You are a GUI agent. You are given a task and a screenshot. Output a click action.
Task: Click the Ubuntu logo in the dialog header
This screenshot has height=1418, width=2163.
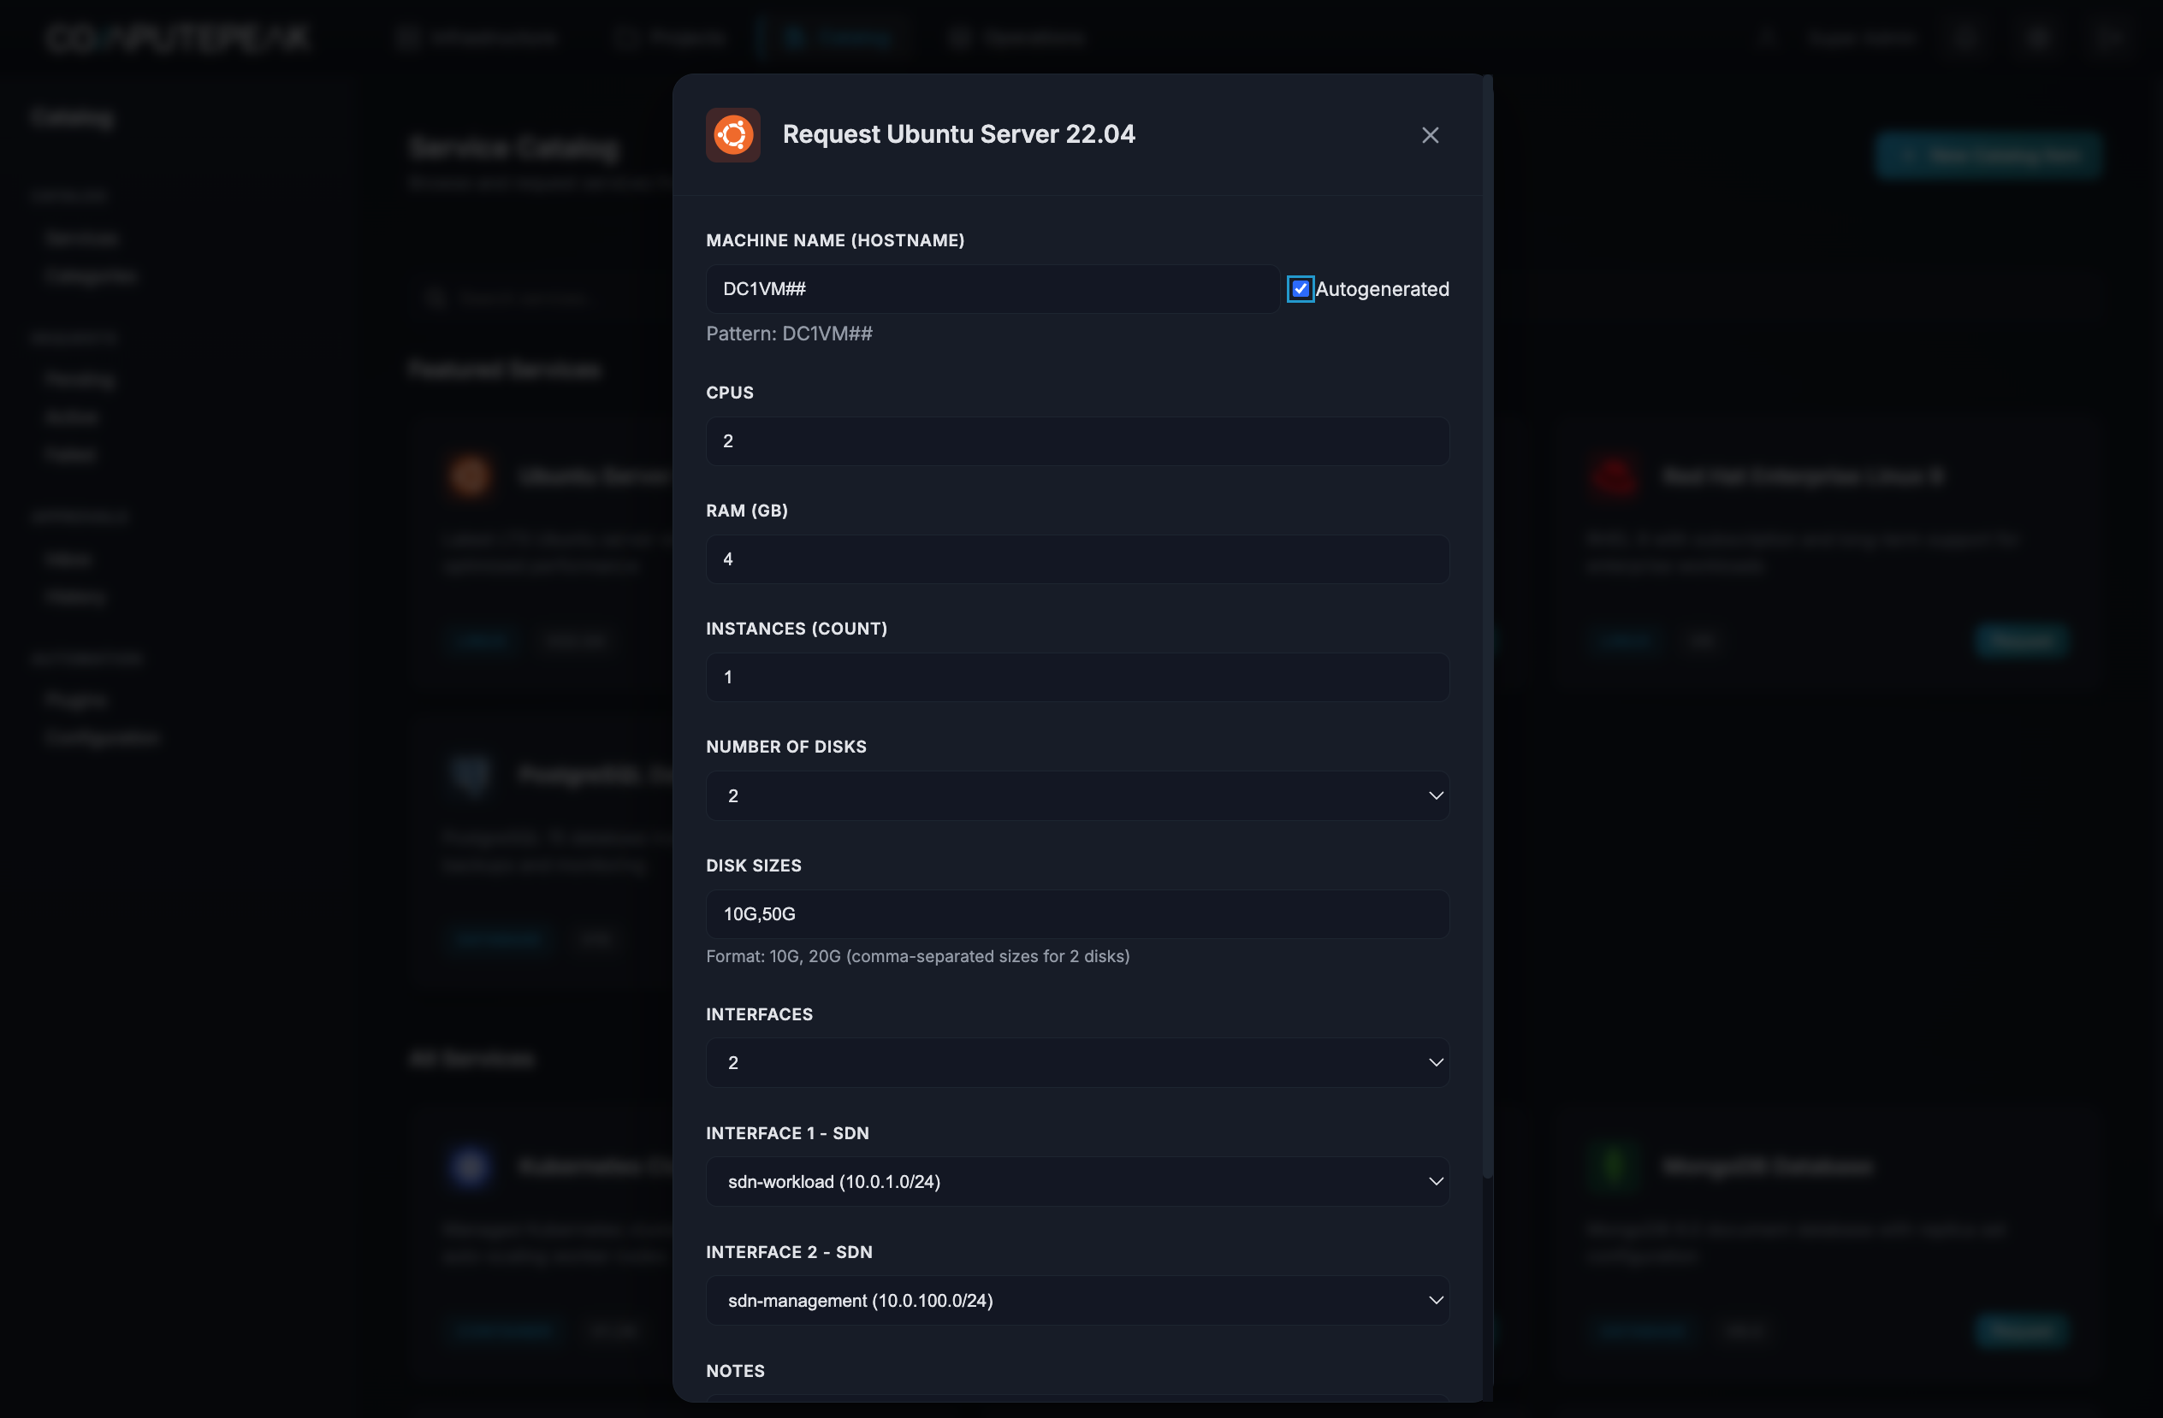[732, 134]
